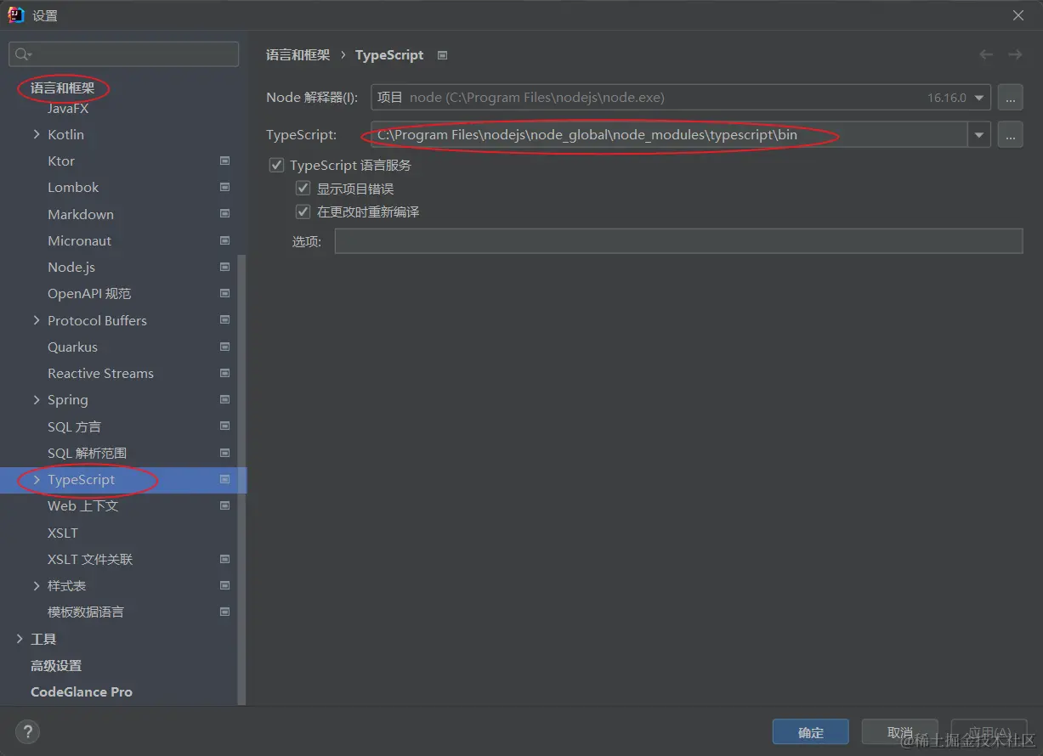Click the project-level icon next to Quarkus

coord(225,347)
